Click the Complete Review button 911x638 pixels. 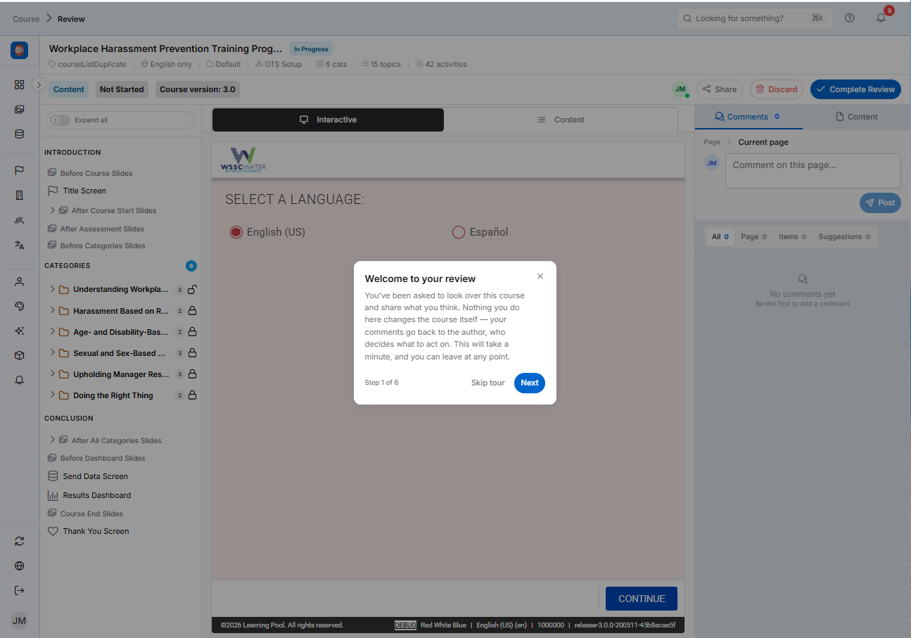(x=855, y=89)
